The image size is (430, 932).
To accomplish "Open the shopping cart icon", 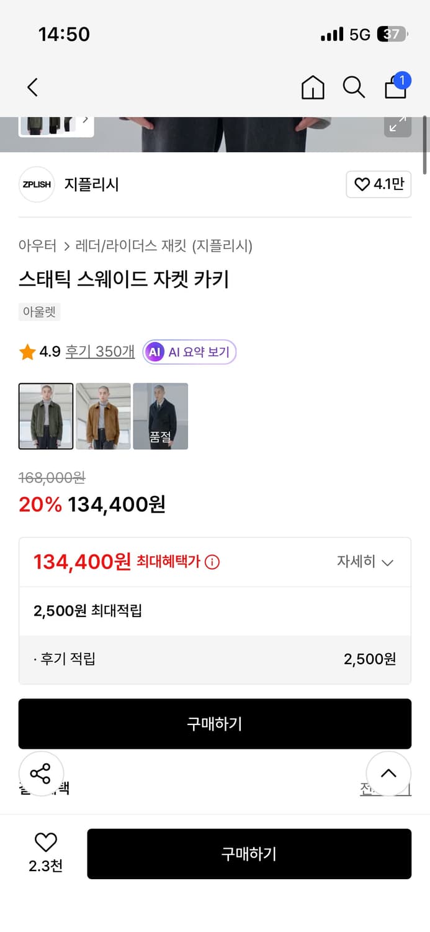I will coord(395,88).
